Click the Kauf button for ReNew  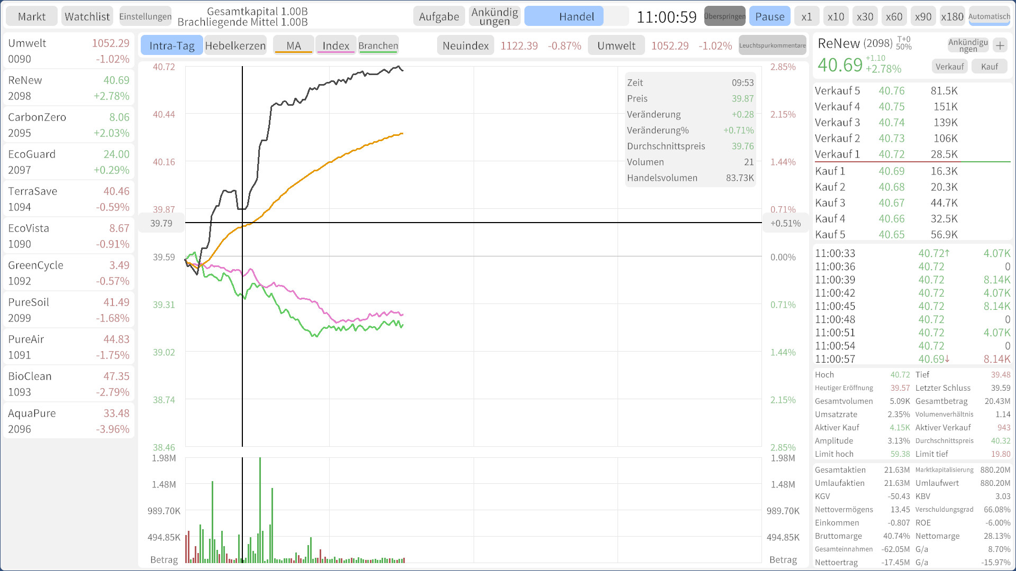(x=989, y=67)
